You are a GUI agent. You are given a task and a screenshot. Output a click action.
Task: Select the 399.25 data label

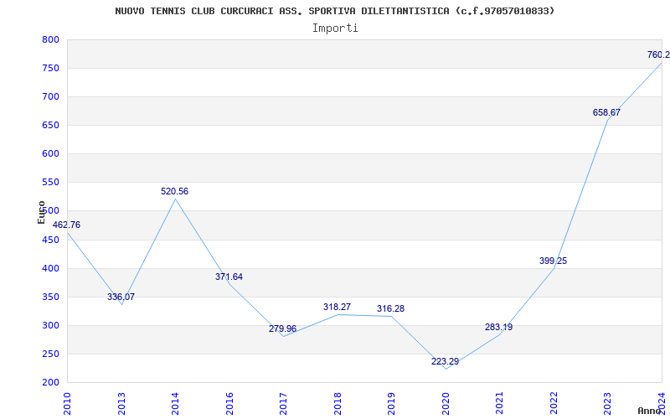(553, 261)
